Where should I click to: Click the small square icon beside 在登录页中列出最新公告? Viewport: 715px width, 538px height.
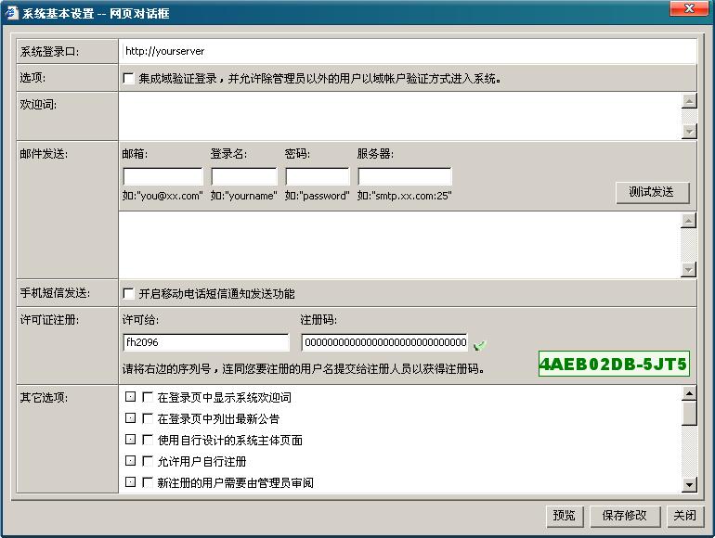(130, 418)
